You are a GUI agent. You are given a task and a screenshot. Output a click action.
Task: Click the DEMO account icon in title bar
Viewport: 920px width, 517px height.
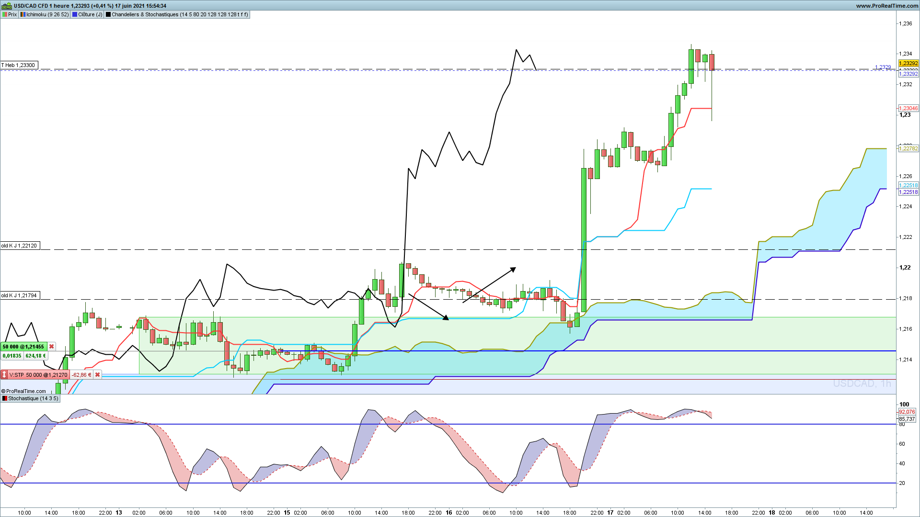pos(7,6)
